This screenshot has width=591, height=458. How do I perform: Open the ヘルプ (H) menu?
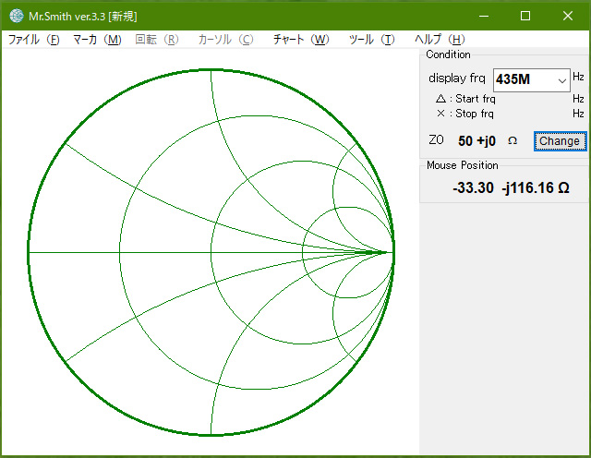coord(440,40)
